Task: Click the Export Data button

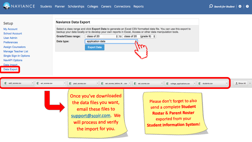Action: 95,47
